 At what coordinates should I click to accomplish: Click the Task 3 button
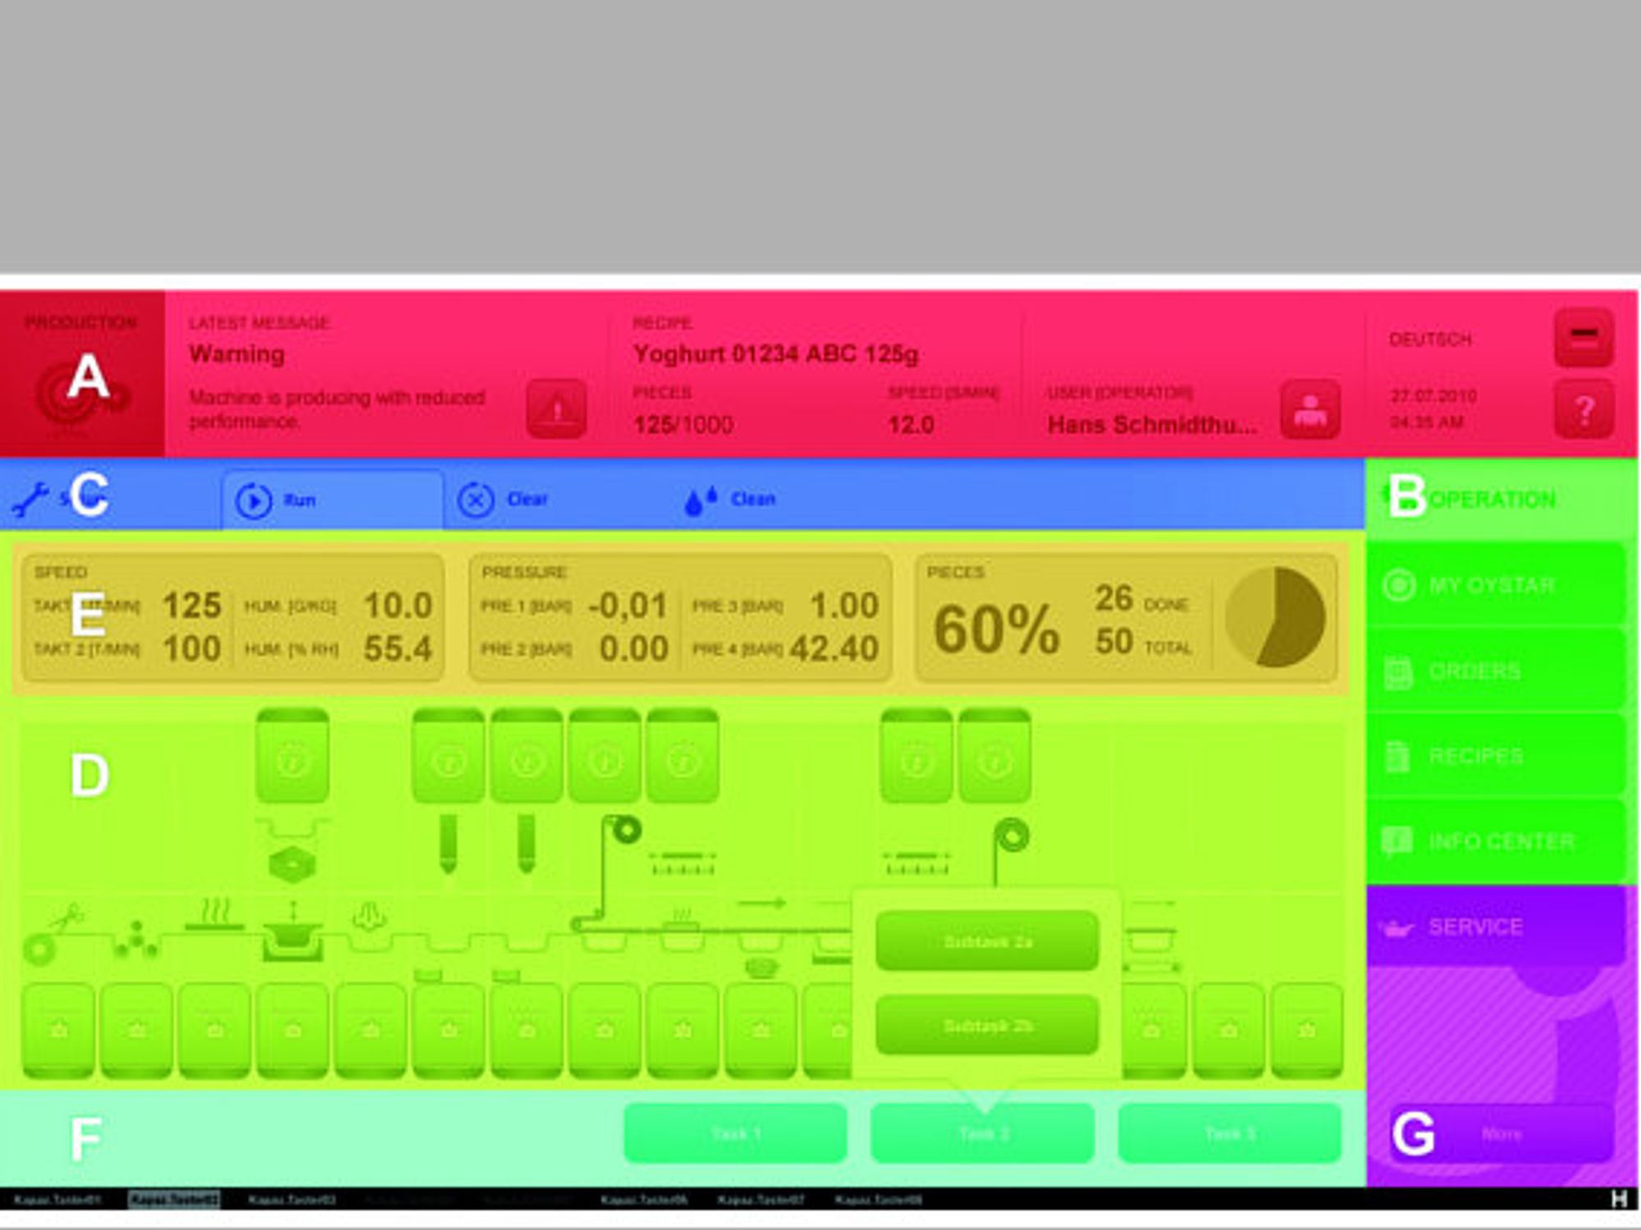point(1230,1133)
